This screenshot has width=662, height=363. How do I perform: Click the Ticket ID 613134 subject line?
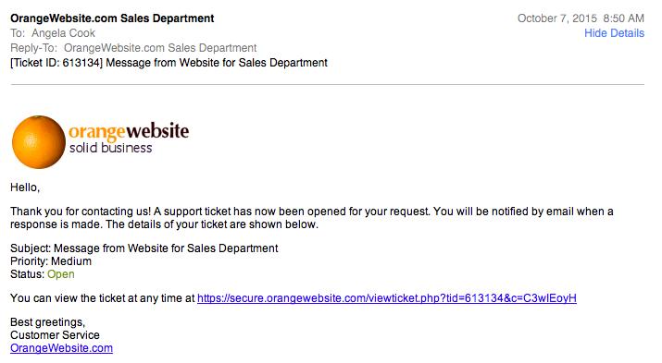coord(169,63)
